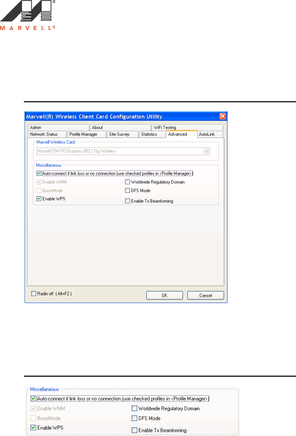This screenshot has width=296, height=436.
Task: Toggle BoostMode in the lower enlarged panel
Action: click(x=33, y=418)
